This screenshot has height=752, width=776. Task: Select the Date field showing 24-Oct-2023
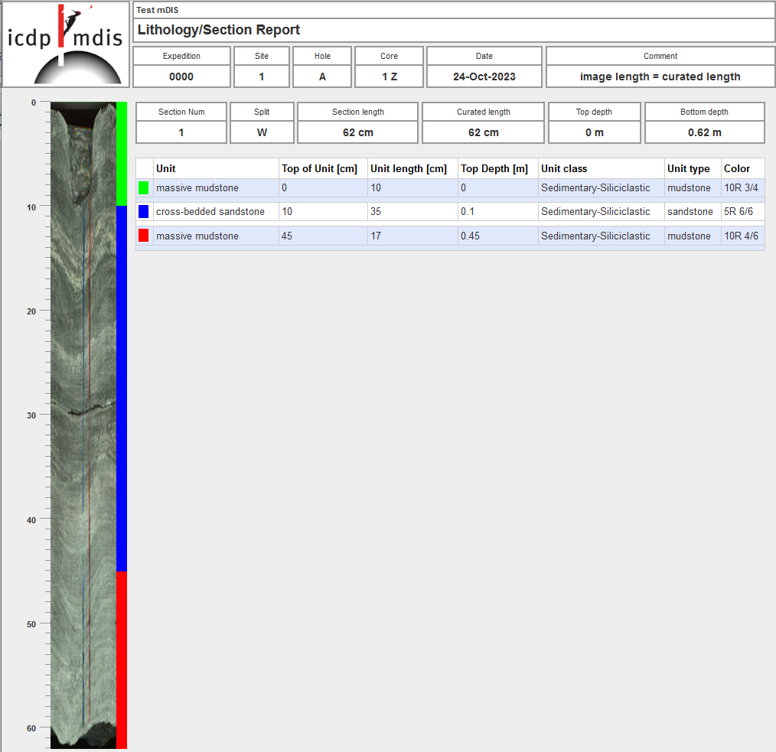point(484,77)
